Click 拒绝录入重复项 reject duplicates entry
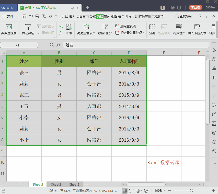This screenshot has height=194, width=218. click(x=129, y=33)
